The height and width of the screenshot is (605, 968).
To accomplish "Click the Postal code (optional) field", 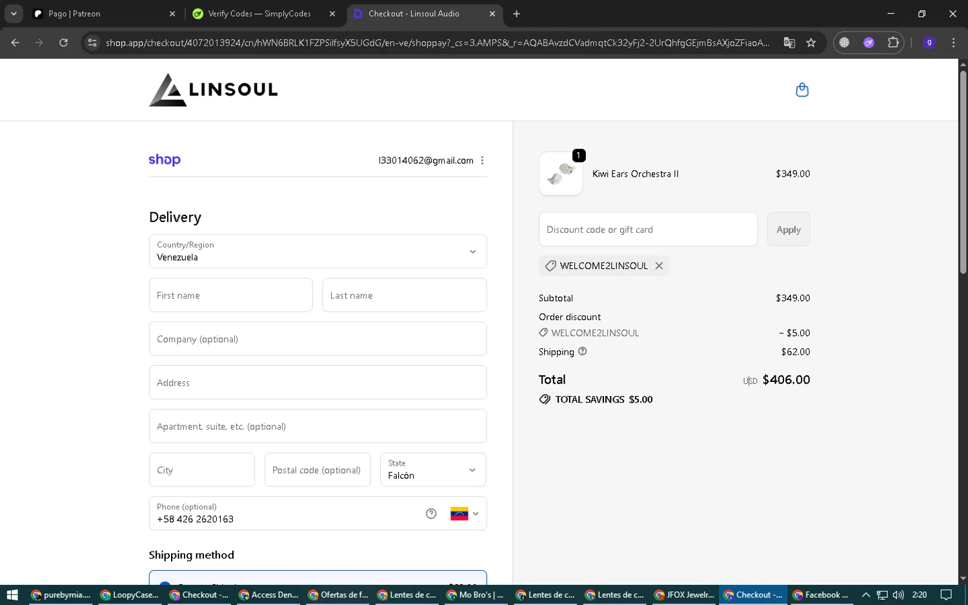I will click(317, 470).
